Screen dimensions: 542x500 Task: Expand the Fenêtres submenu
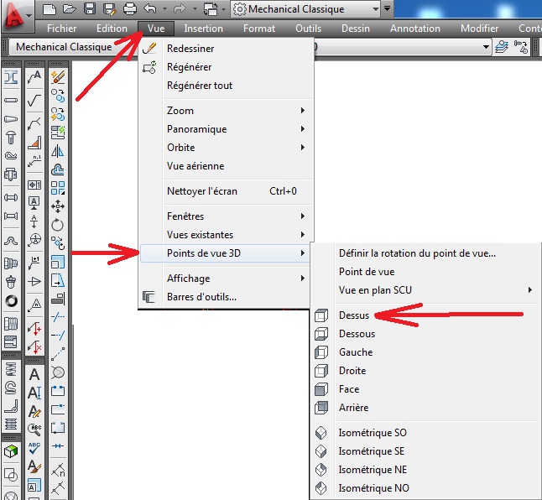(x=226, y=216)
